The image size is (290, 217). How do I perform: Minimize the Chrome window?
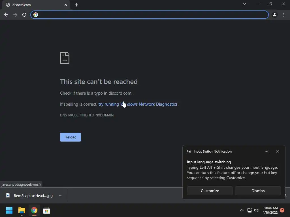[x=257, y=4]
